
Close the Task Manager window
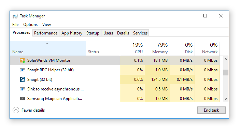(221, 16)
